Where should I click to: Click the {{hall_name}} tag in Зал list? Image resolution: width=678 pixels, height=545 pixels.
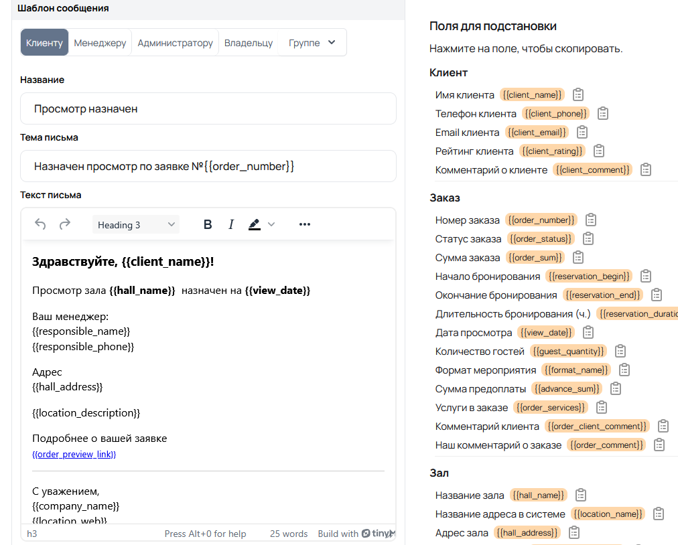(x=539, y=495)
